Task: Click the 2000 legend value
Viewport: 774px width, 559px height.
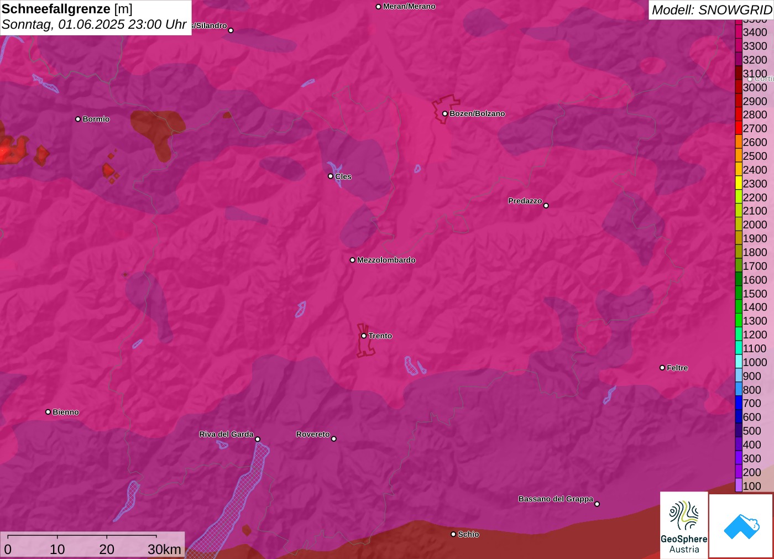Action: click(x=755, y=224)
